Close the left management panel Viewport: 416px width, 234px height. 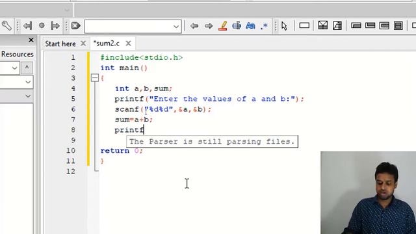31,40
